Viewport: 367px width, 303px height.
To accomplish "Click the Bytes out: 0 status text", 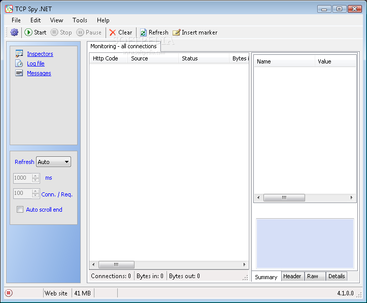I will coord(184,276).
